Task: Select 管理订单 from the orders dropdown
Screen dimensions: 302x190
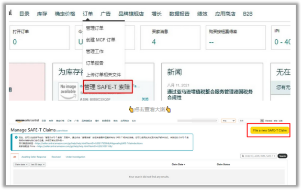Action: click(x=95, y=28)
